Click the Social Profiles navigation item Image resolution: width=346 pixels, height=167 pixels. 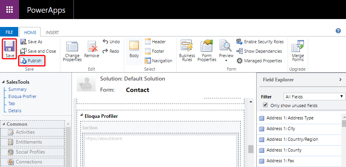click(33, 152)
